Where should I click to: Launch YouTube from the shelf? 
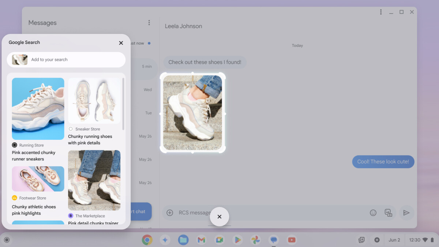(292, 240)
